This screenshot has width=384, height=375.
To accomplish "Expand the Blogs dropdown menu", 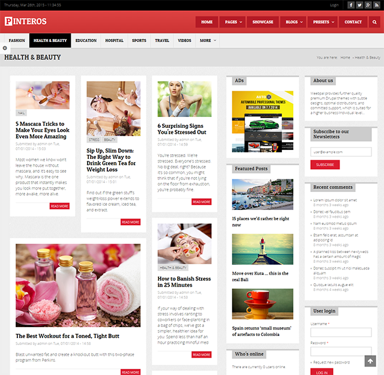I will (x=293, y=22).
